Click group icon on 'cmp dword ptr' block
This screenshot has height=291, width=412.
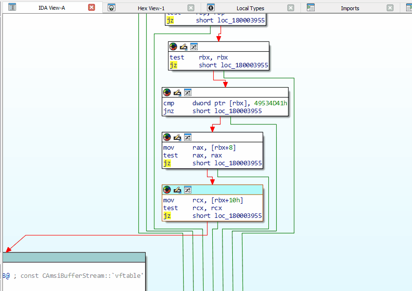point(187,93)
